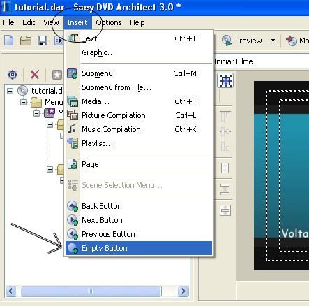
Task: Click the make same height icon
Action: 225,168
